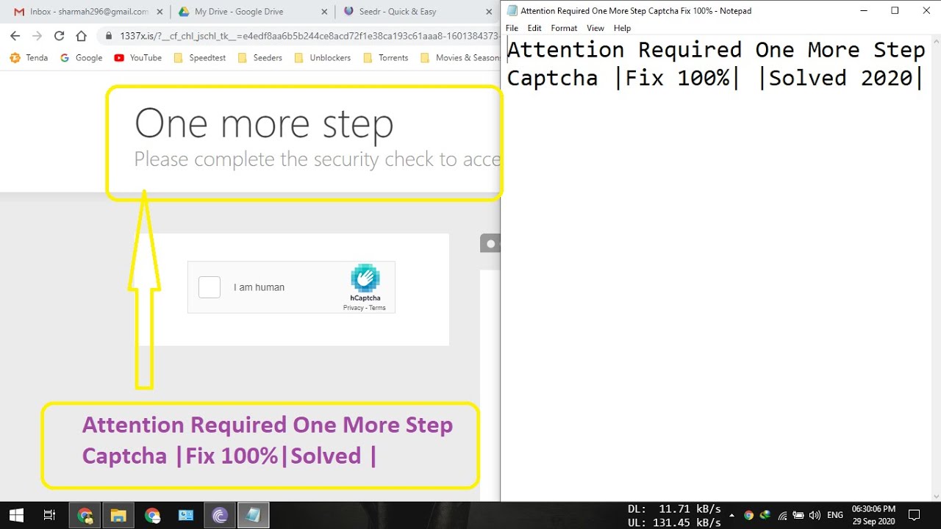Screen dimensions: 941x529
Task: Click the battery power tray icon
Action: pyautogui.click(x=798, y=515)
